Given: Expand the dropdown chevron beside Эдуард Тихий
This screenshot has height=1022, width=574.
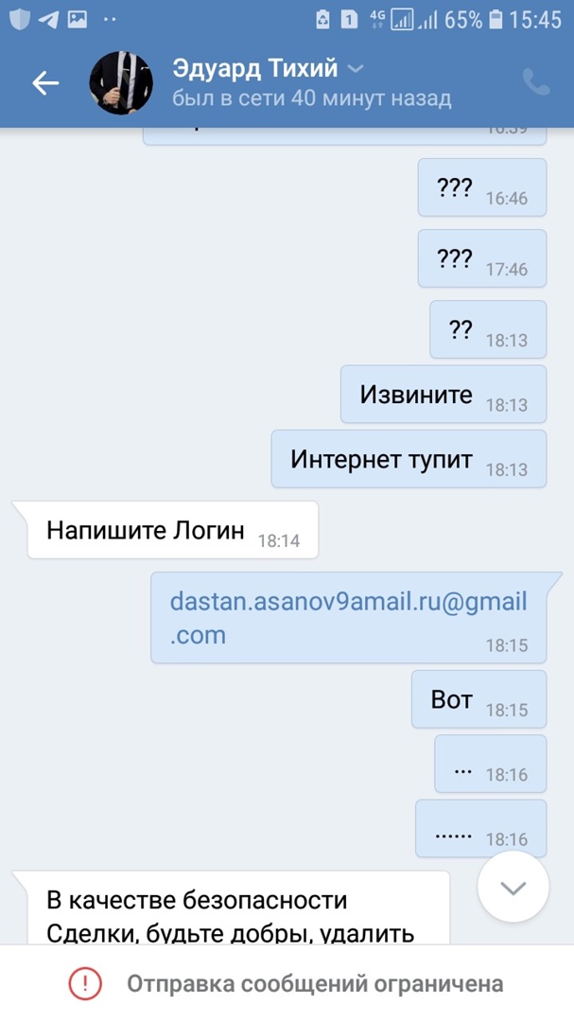Looking at the screenshot, I should click(x=356, y=68).
